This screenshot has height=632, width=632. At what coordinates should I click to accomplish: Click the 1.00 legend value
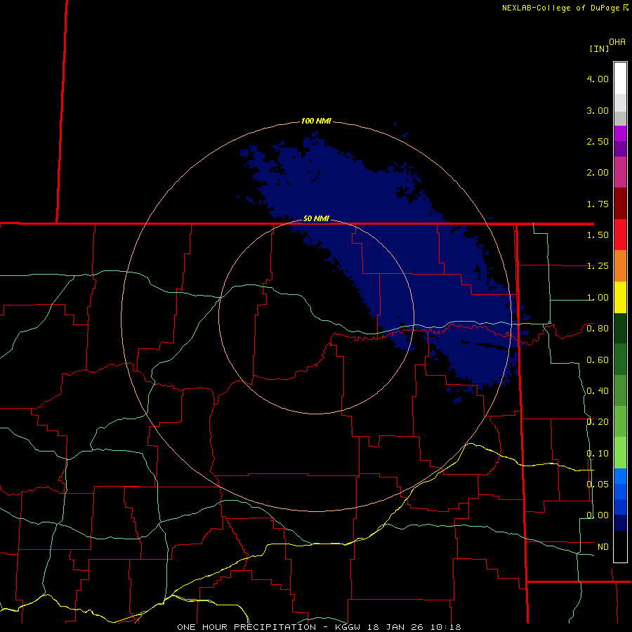coord(598,298)
